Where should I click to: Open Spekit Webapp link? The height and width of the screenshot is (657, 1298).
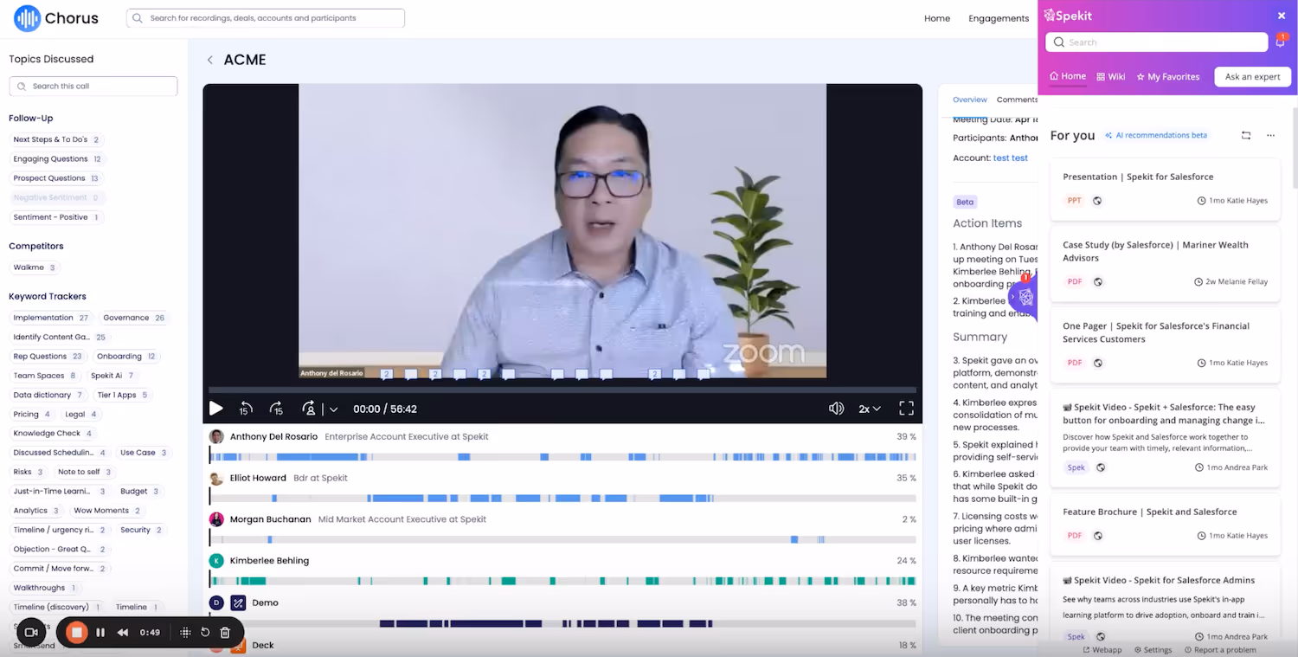[x=1102, y=649]
